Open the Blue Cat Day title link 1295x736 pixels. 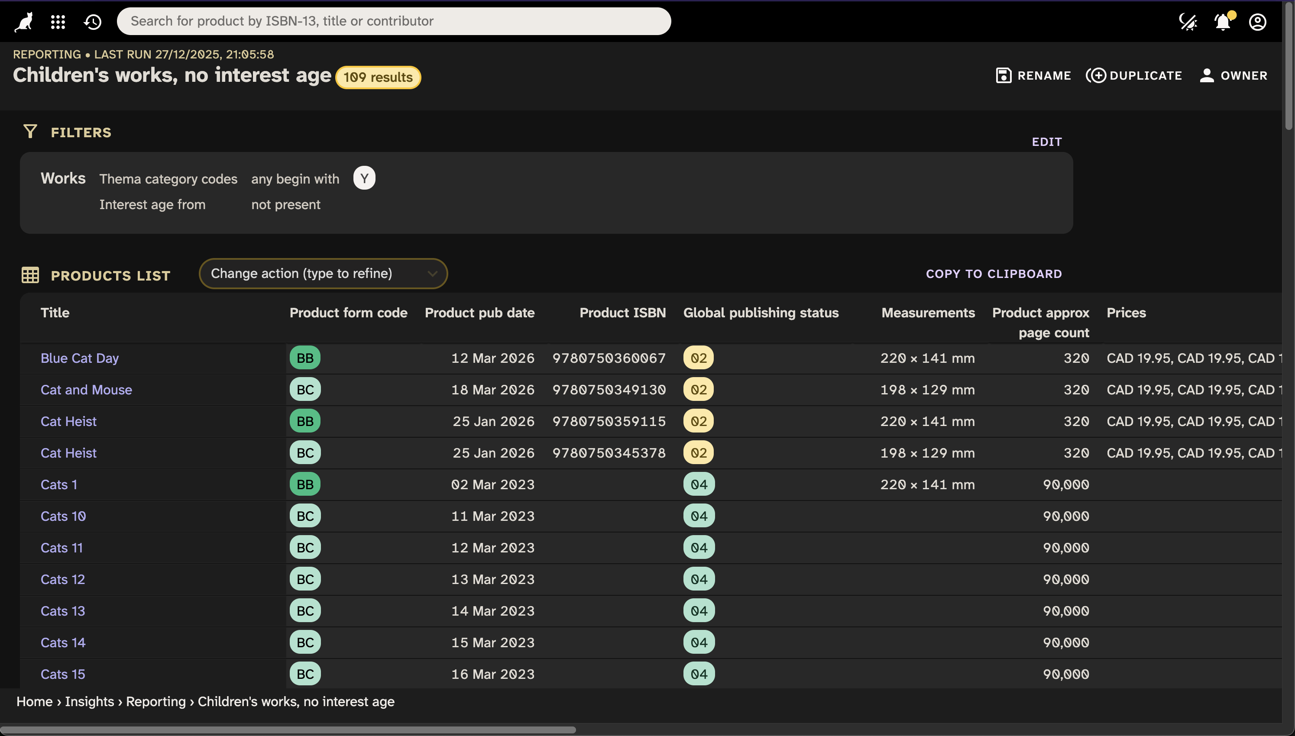[x=79, y=358]
